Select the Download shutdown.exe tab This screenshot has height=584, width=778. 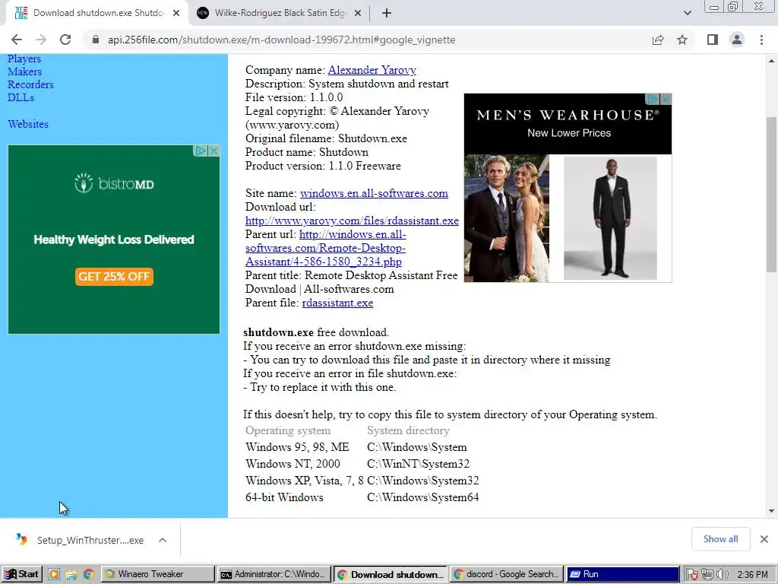click(97, 14)
